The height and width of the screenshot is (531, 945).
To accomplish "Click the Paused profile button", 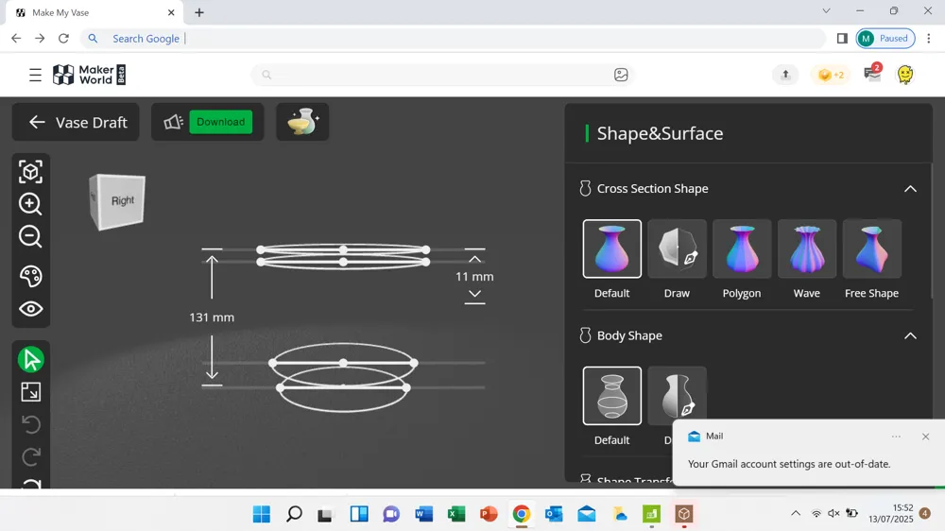I will click(885, 39).
